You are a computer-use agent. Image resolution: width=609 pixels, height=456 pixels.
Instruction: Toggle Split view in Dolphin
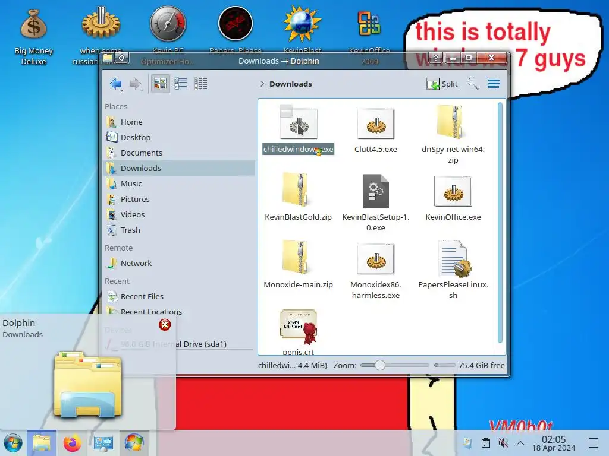[x=442, y=84]
